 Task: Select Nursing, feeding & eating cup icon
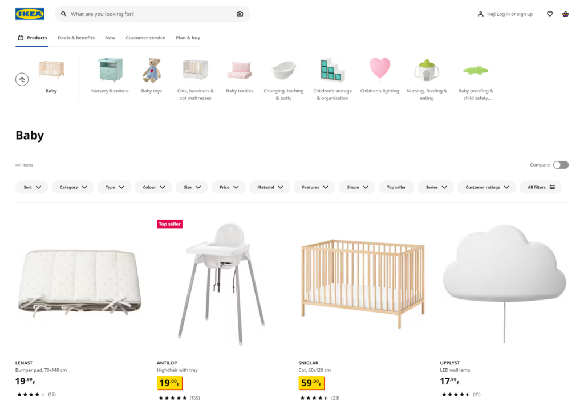tap(427, 70)
